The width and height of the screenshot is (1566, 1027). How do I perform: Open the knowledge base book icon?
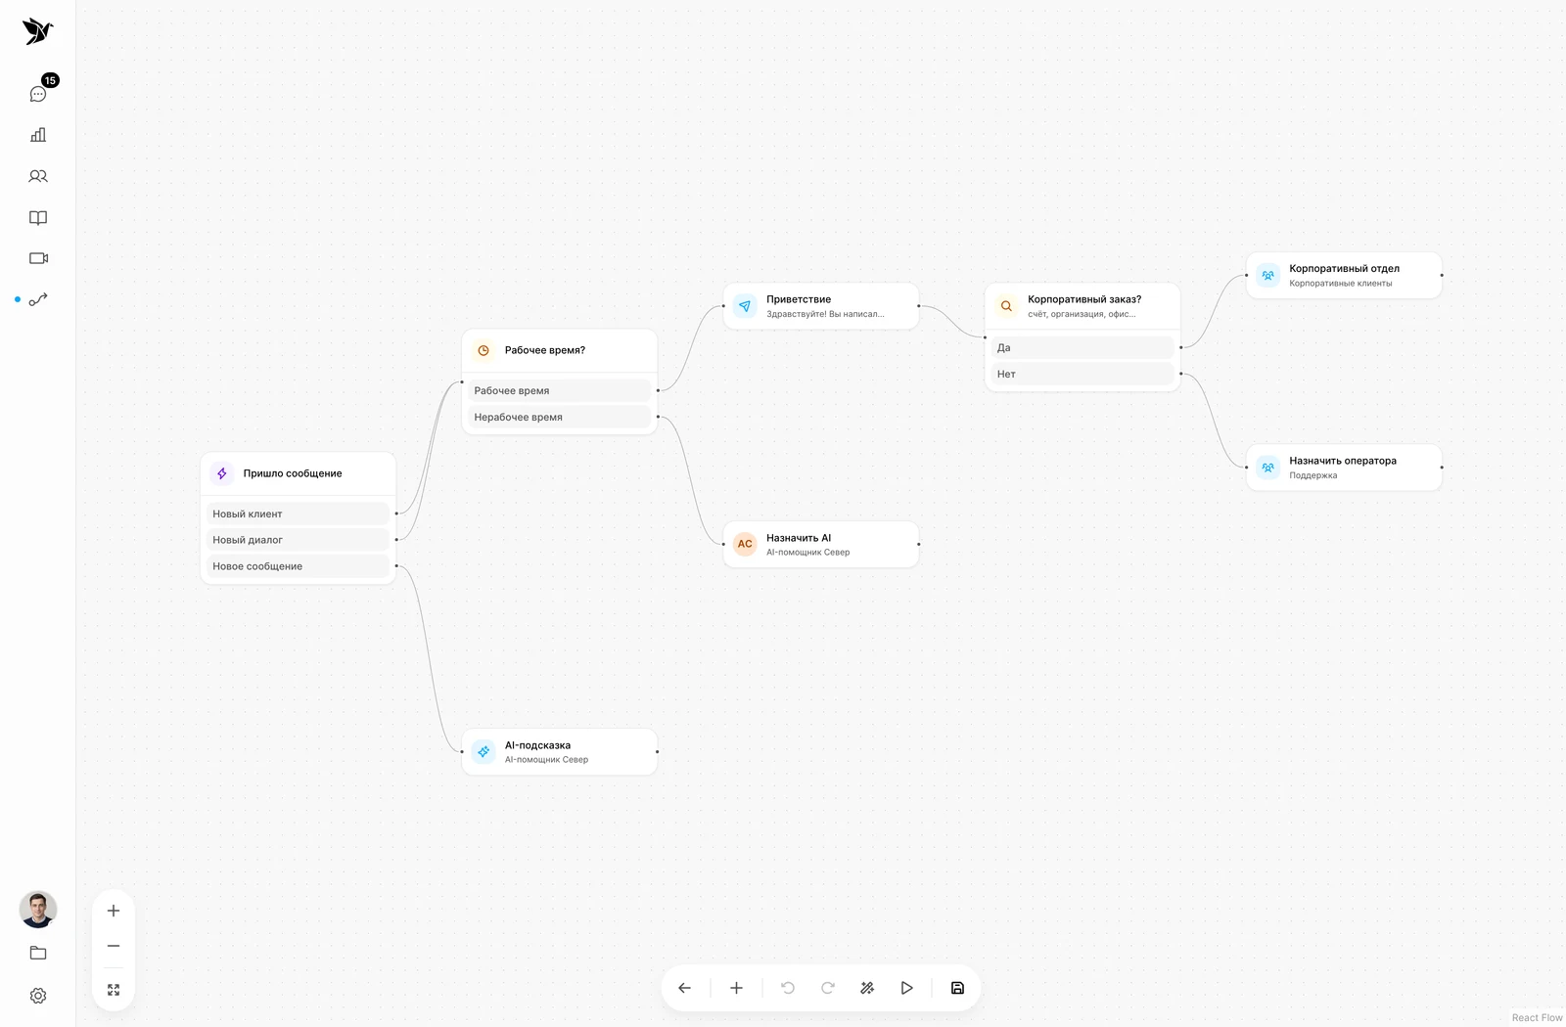point(38,217)
